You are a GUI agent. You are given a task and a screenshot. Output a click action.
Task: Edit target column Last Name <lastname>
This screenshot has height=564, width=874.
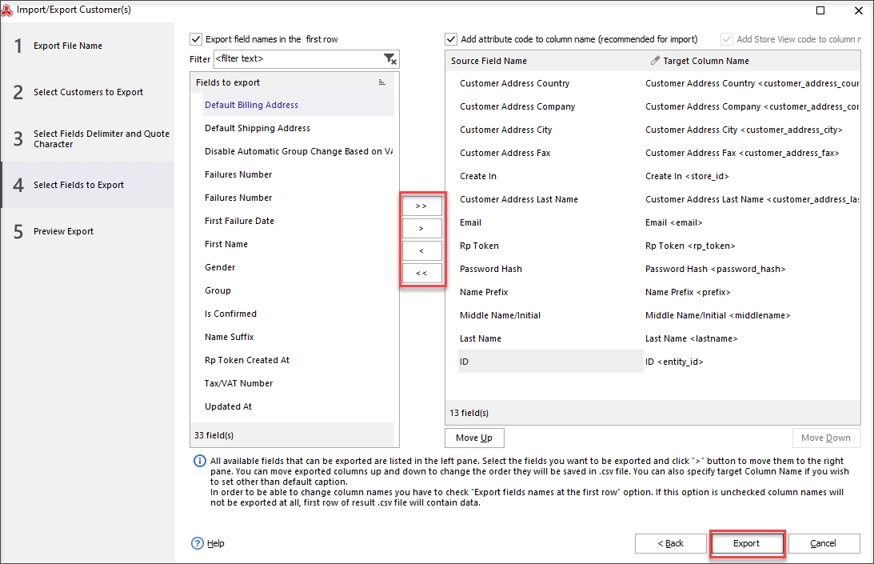pyautogui.click(x=691, y=338)
